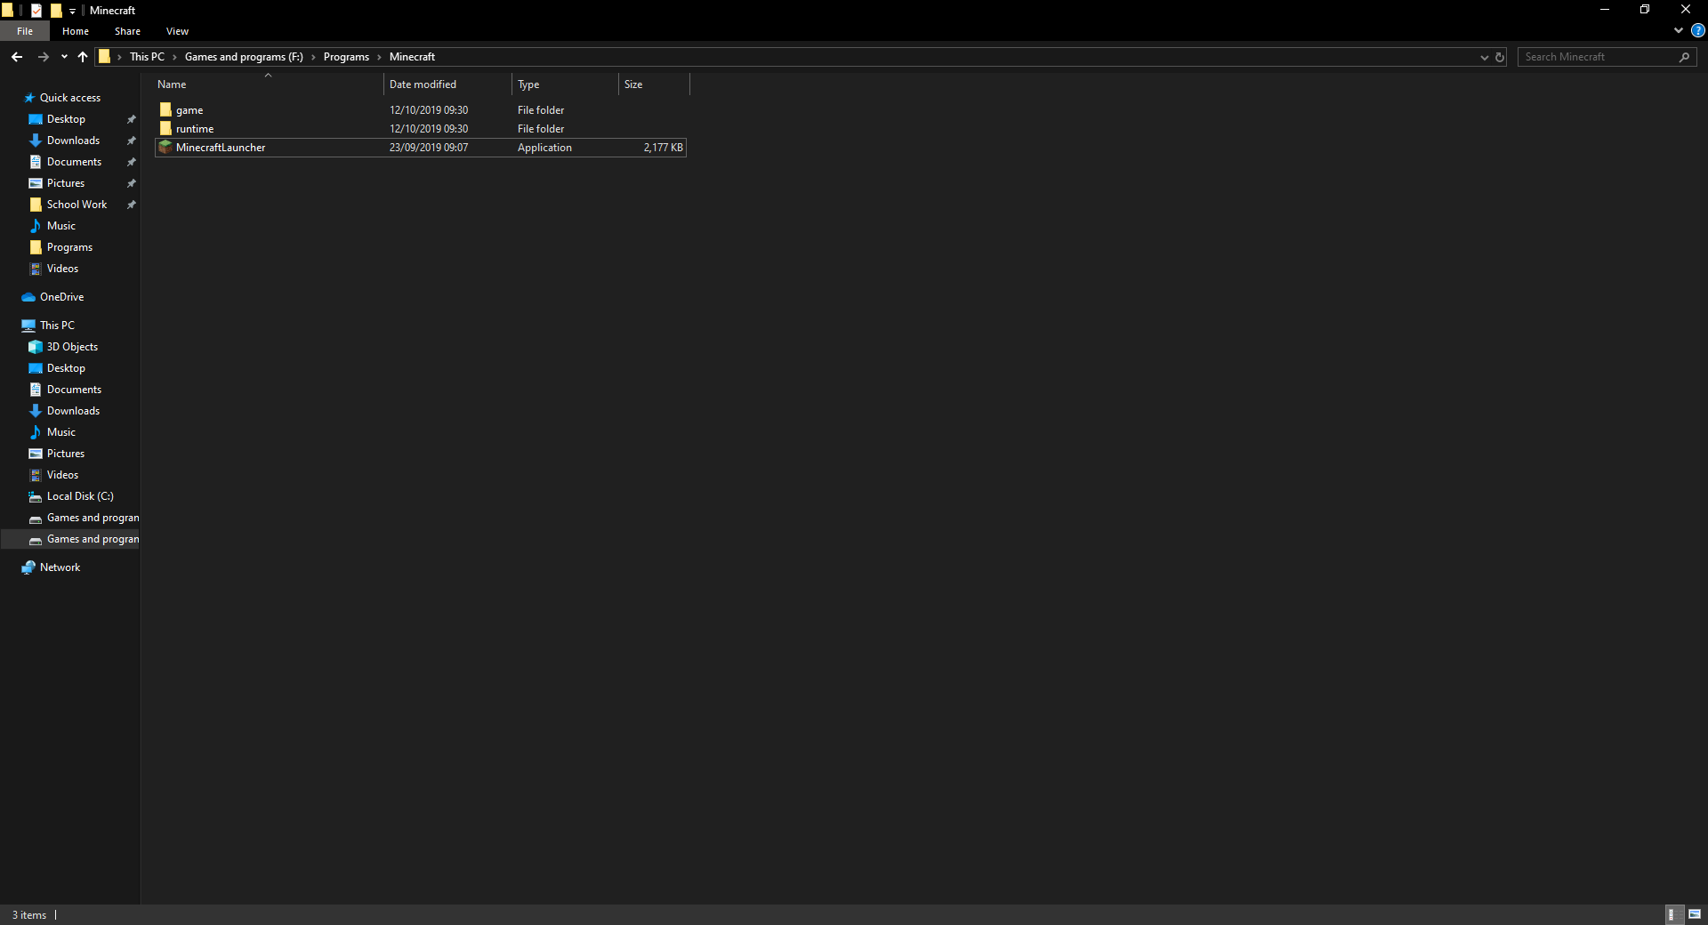Unpin Desktop using its pin icon
The height and width of the screenshot is (925, 1708).
pyautogui.click(x=132, y=119)
